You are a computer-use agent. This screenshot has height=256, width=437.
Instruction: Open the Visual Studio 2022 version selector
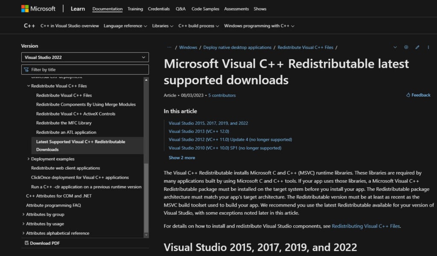[85, 58]
